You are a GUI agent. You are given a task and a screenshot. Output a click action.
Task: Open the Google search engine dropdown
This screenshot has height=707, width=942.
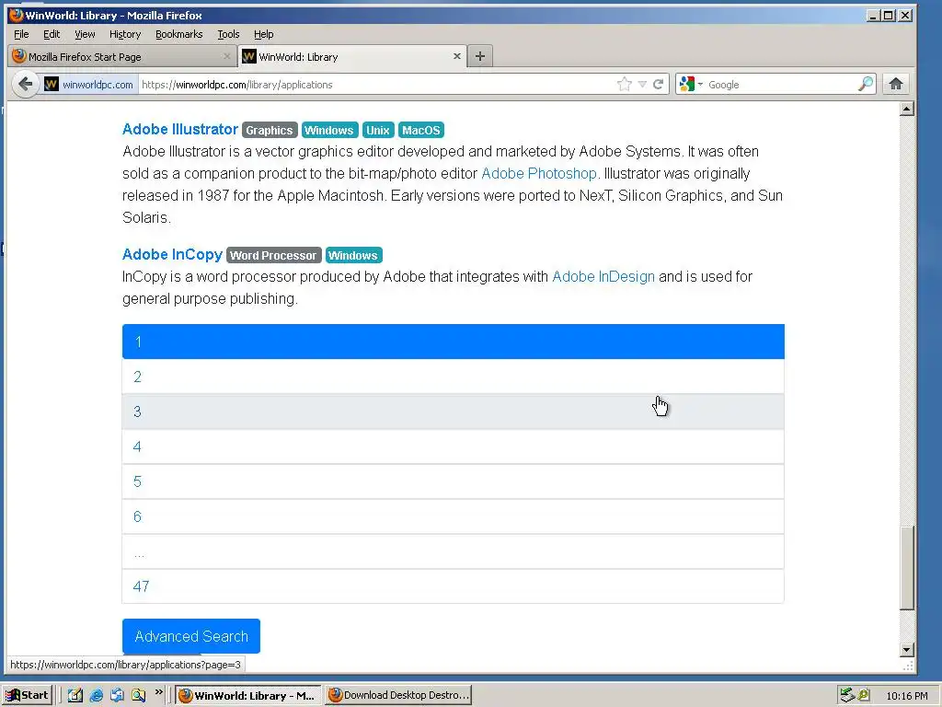690,84
